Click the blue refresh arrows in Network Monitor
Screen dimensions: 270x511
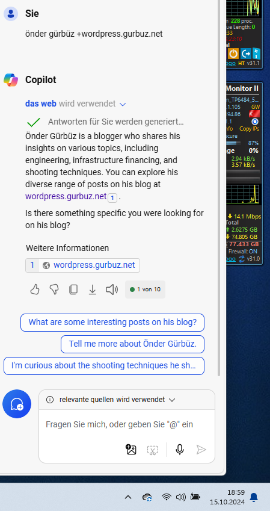[241, 259]
